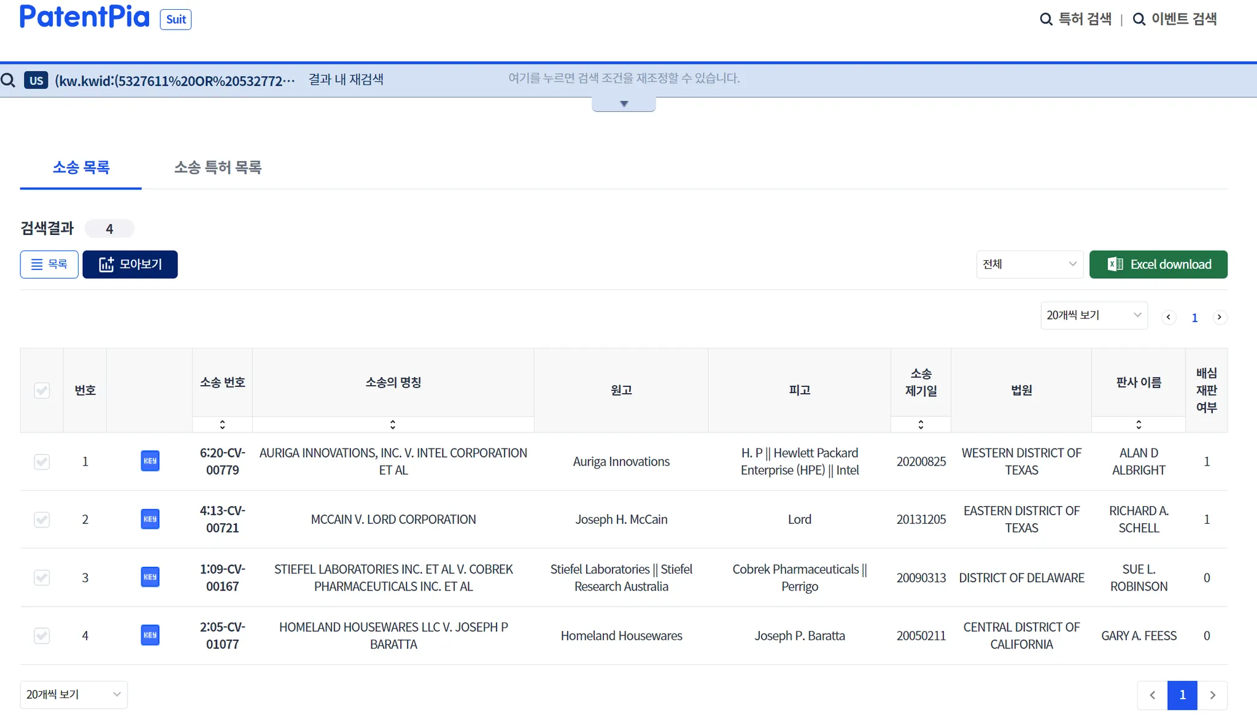This screenshot has width=1257, height=717.
Task: Click next page arrow at bottom pagination
Action: point(1212,695)
